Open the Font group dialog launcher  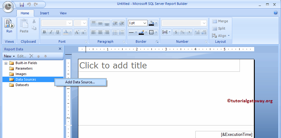pos(86,42)
